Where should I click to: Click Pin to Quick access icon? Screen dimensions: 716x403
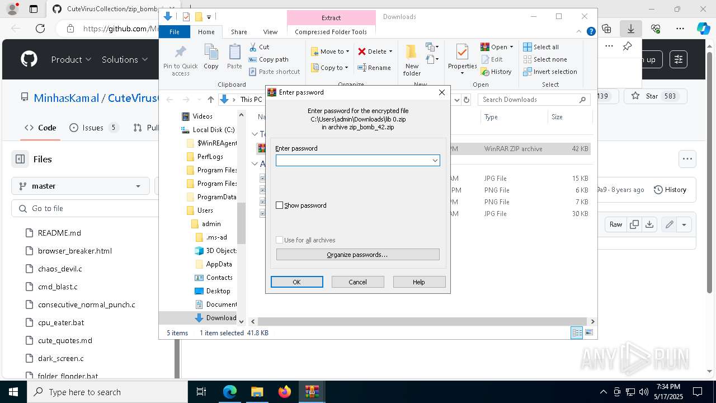[x=180, y=53]
